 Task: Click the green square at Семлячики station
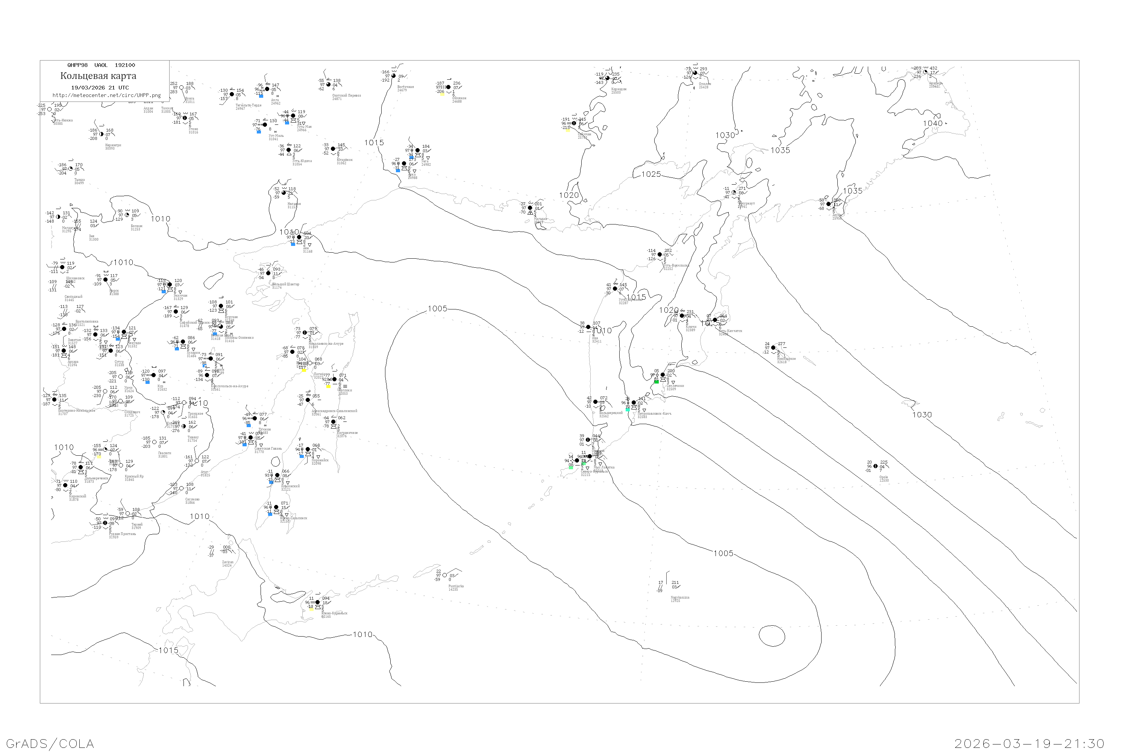(x=656, y=382)
